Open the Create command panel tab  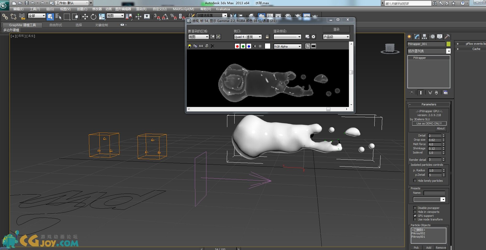tap(409, 37)
